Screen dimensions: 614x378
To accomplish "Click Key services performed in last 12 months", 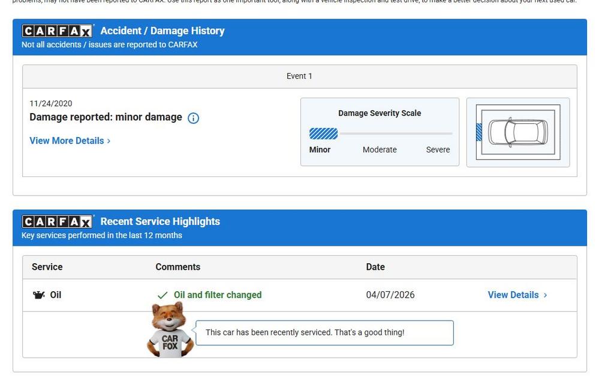I will (102, 235).
